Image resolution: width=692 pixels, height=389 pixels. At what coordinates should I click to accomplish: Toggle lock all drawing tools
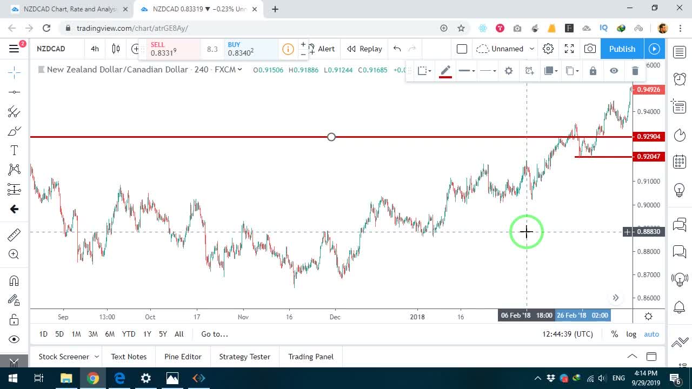[x=15, y=319]
